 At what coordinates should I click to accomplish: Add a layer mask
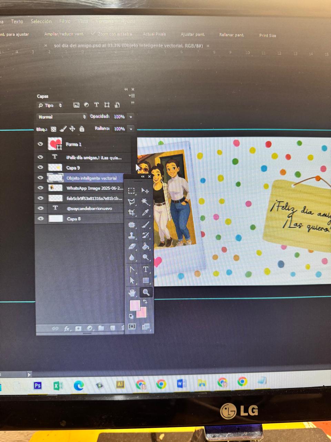click(78, 328)
